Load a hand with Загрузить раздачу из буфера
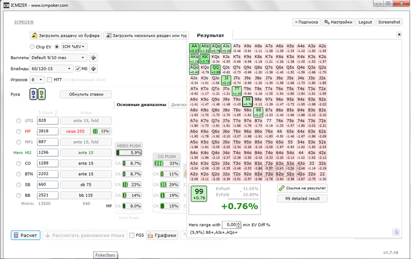This screenshot has height=259, width=411. coord(66,36)
